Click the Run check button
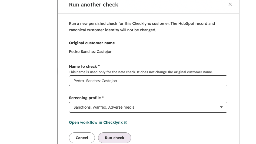256x144 pixels. click(x=114, y=138)
